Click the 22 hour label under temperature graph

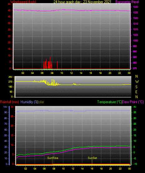point(120,169)
